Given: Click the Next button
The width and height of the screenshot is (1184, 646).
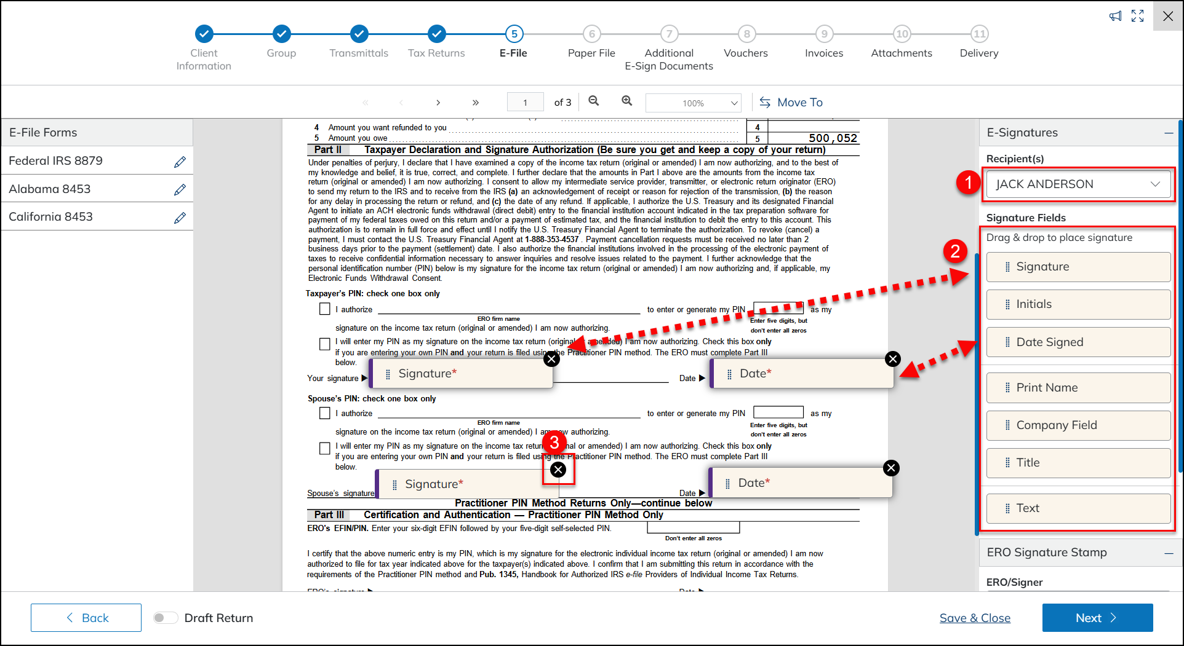Looking at the screenshot, I should coord(1097,618).
